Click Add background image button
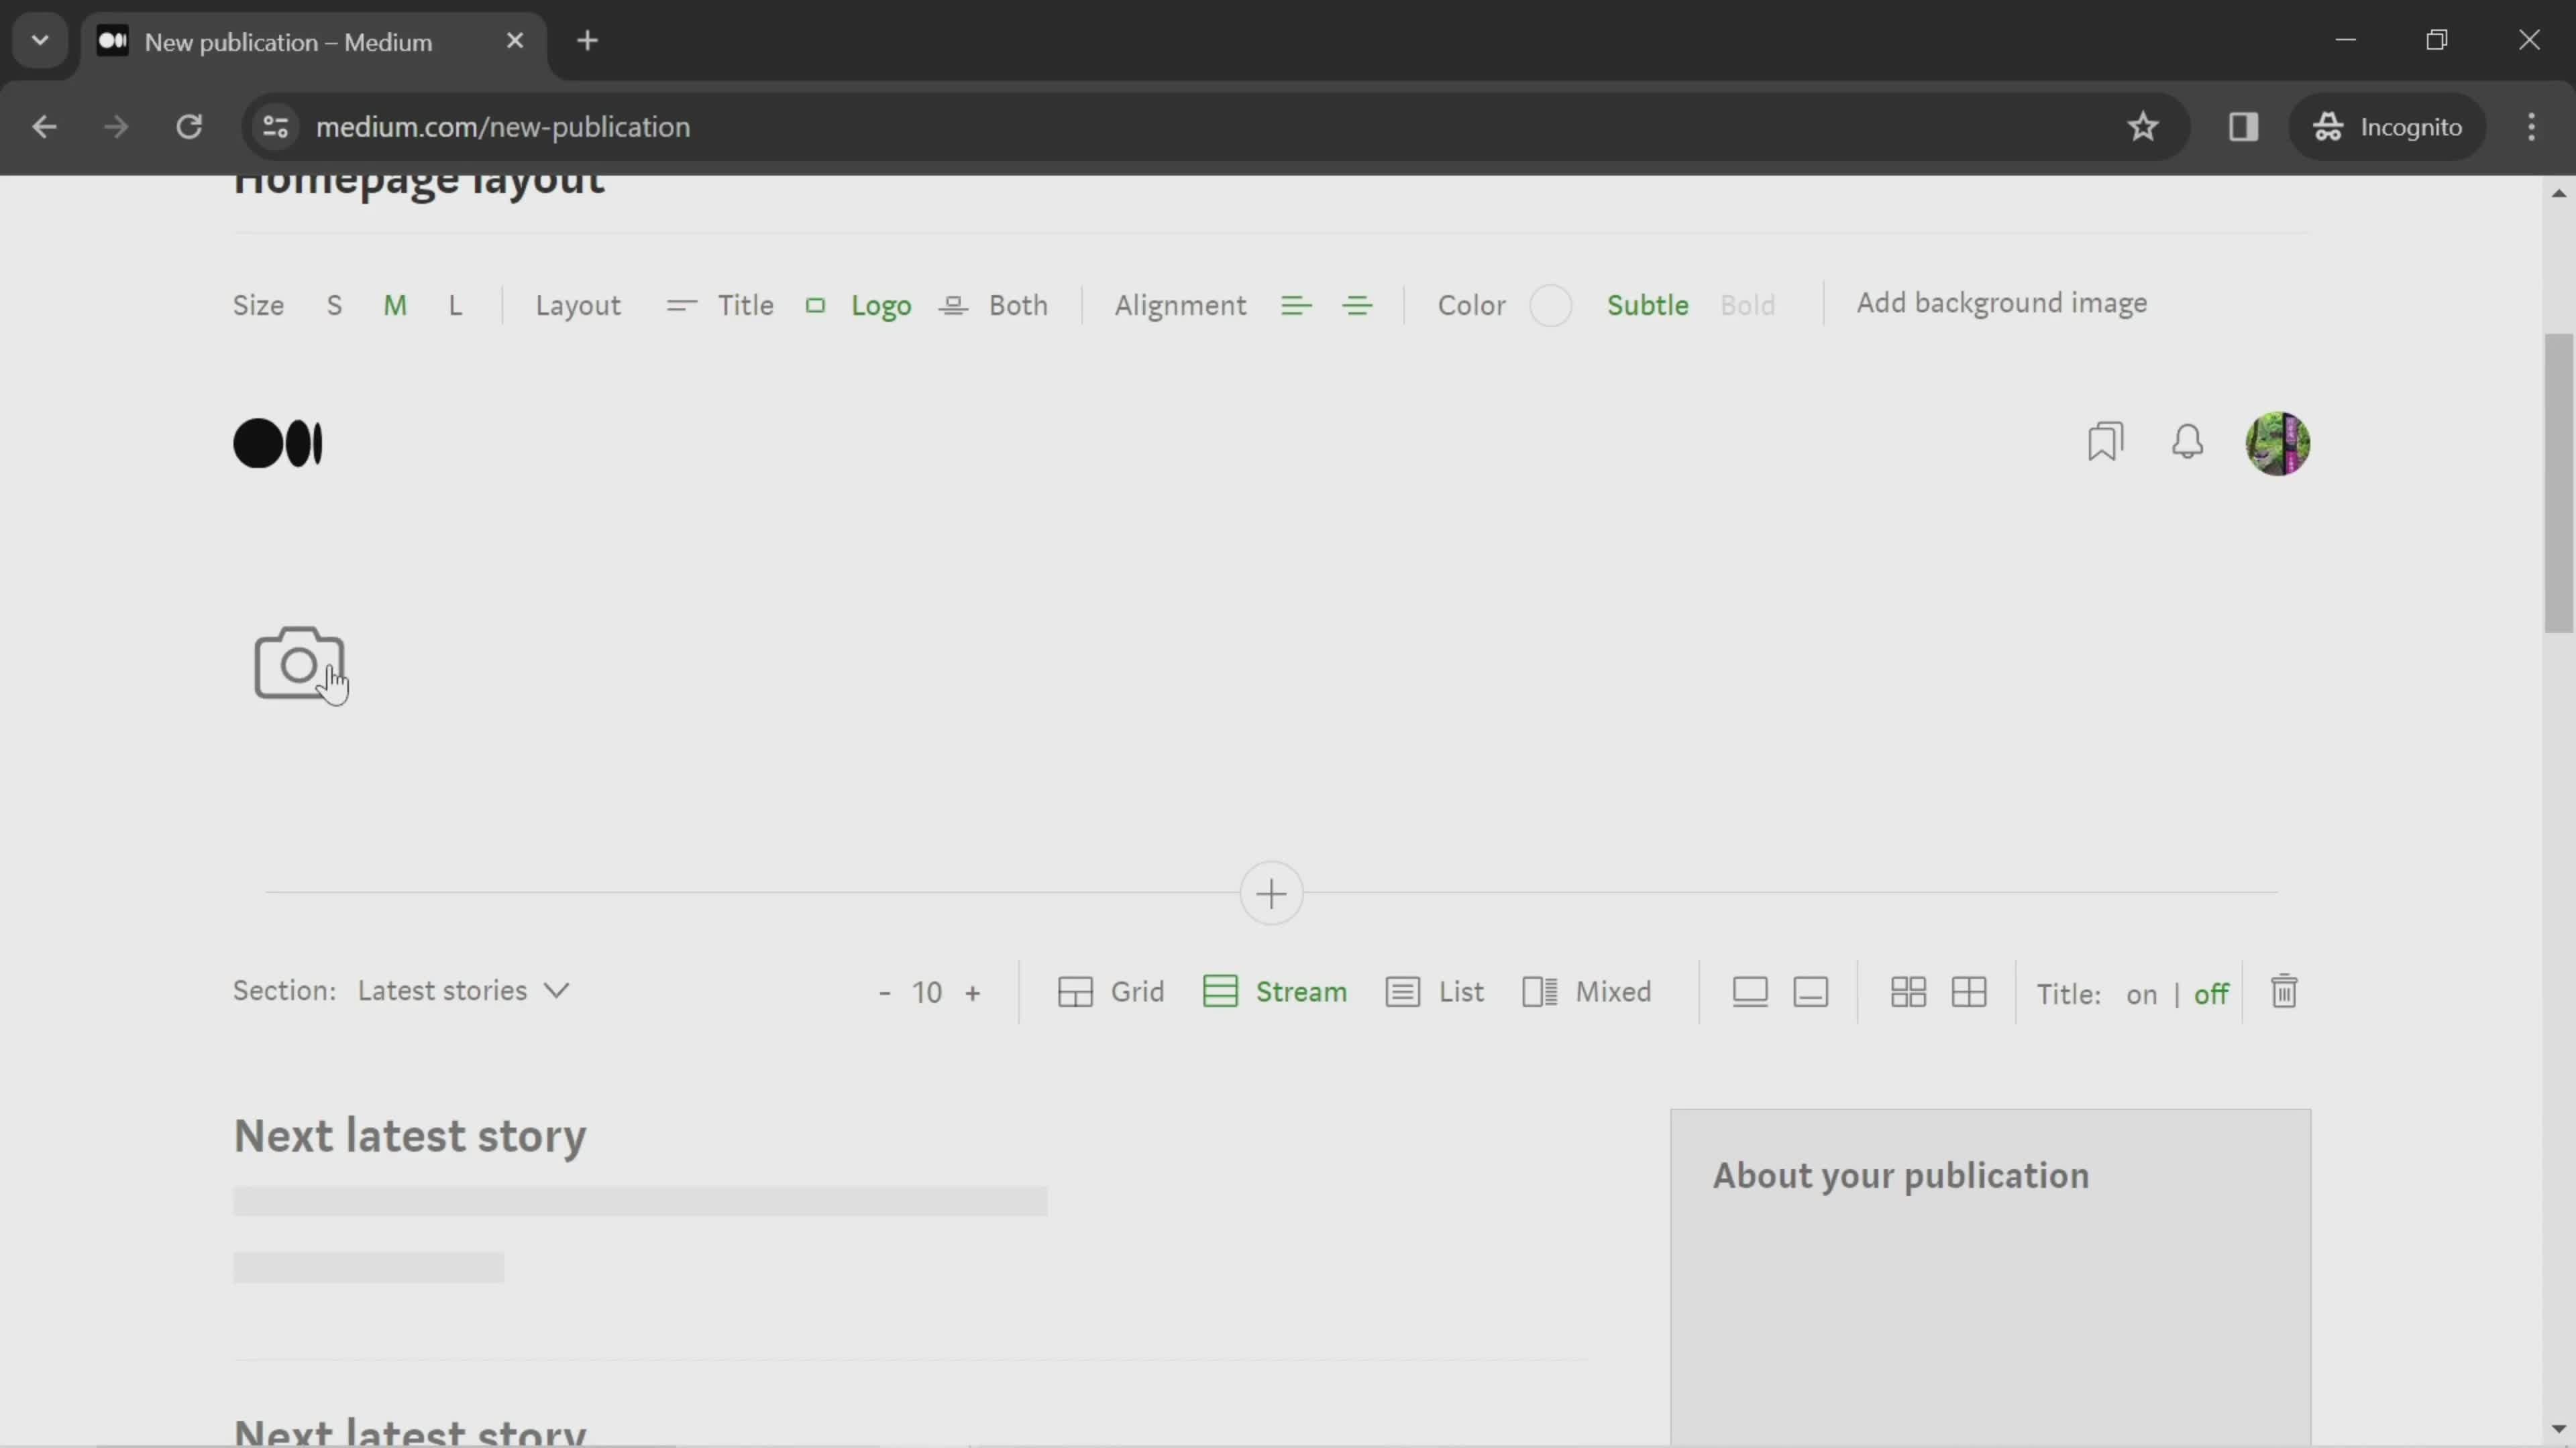Image resolution: width=2576 pixels, height=1448 pixels. pos(2001,302)
